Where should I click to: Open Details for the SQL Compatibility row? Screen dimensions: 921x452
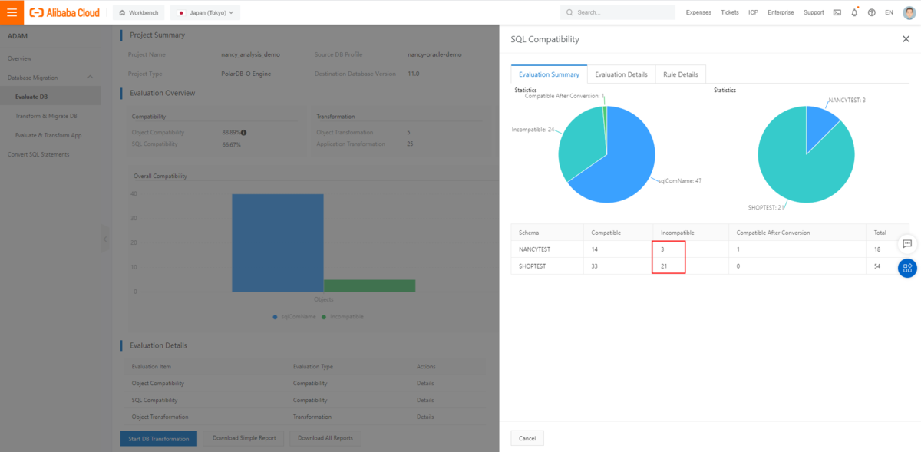[x=425, y=401]
